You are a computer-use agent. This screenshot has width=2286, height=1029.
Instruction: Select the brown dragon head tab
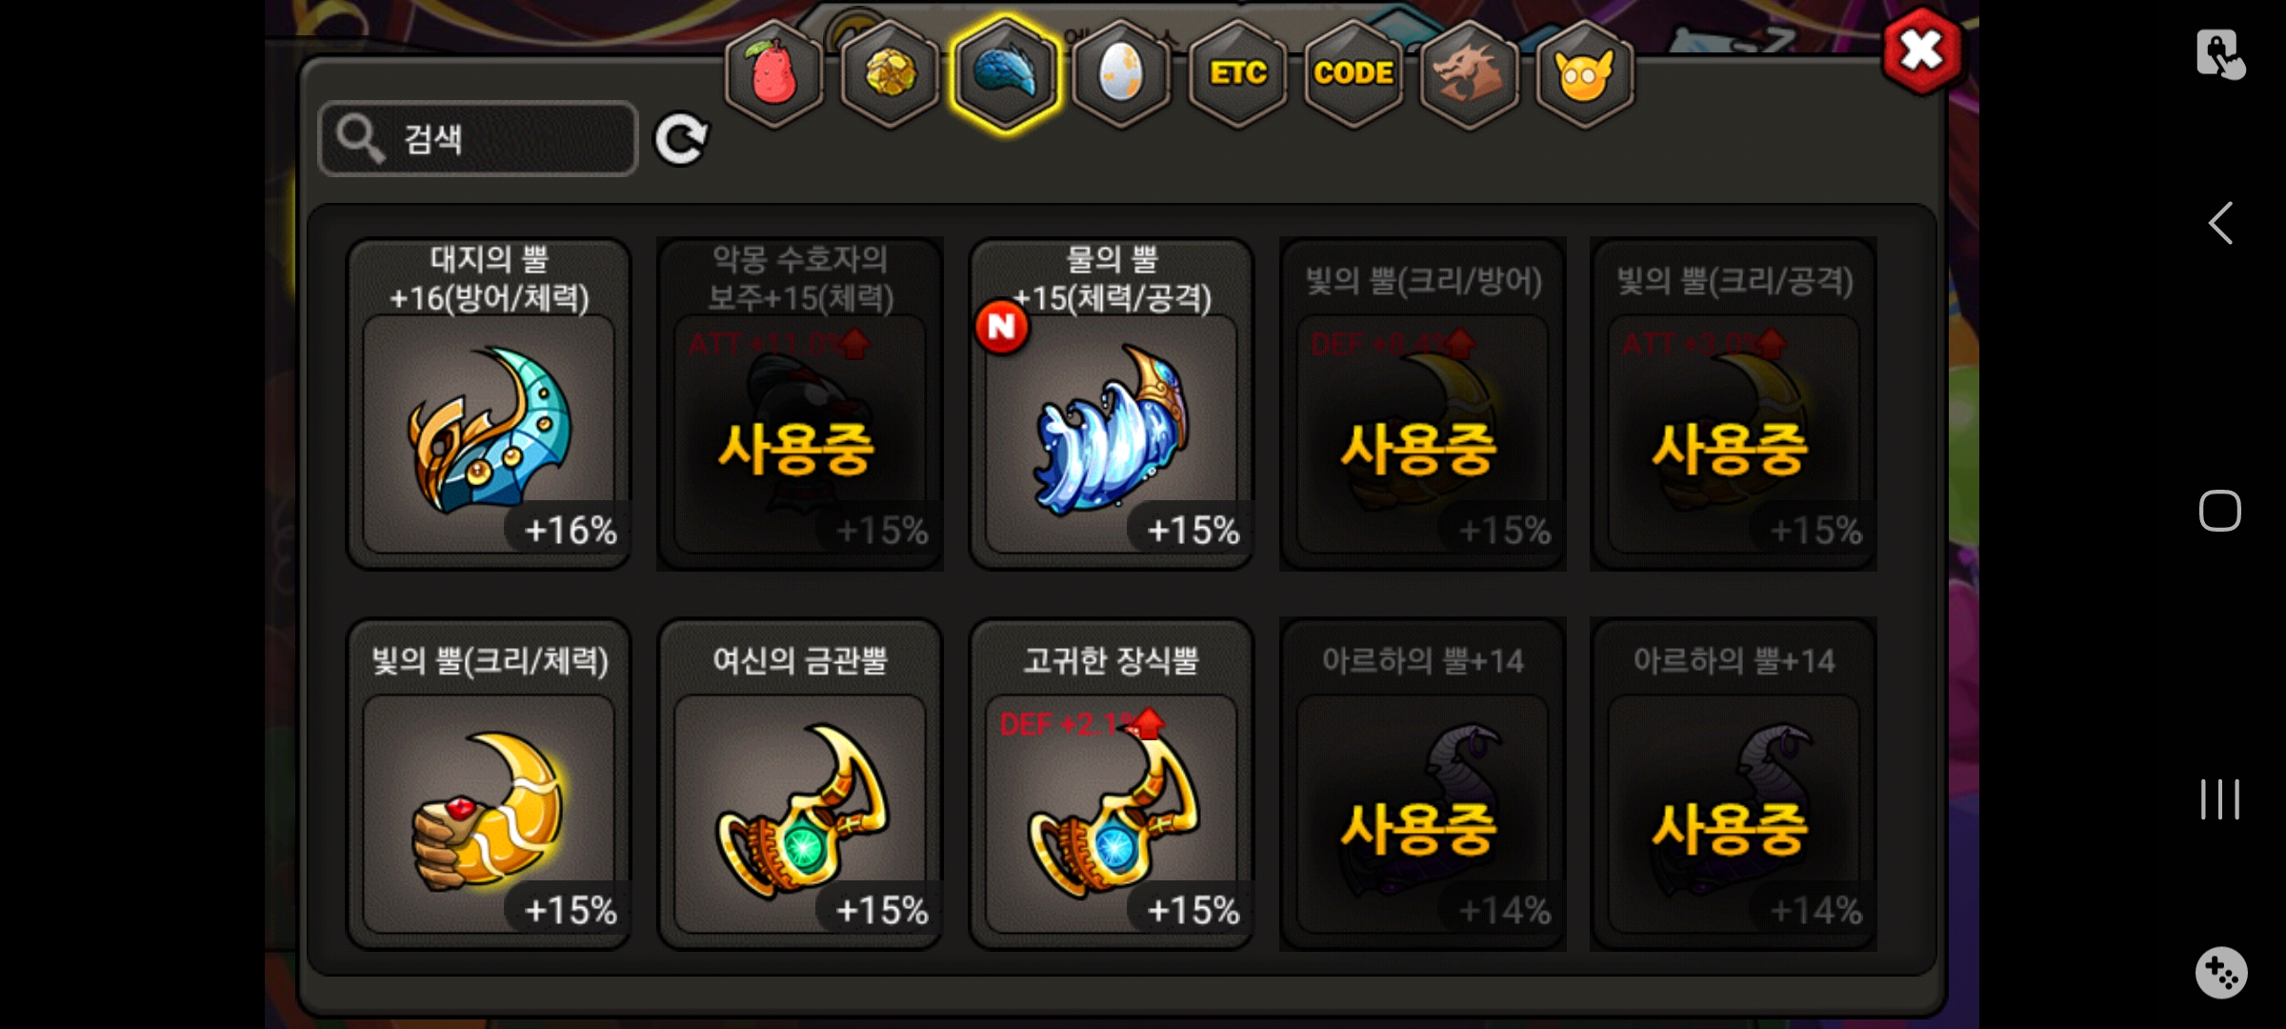point(1469,73)
